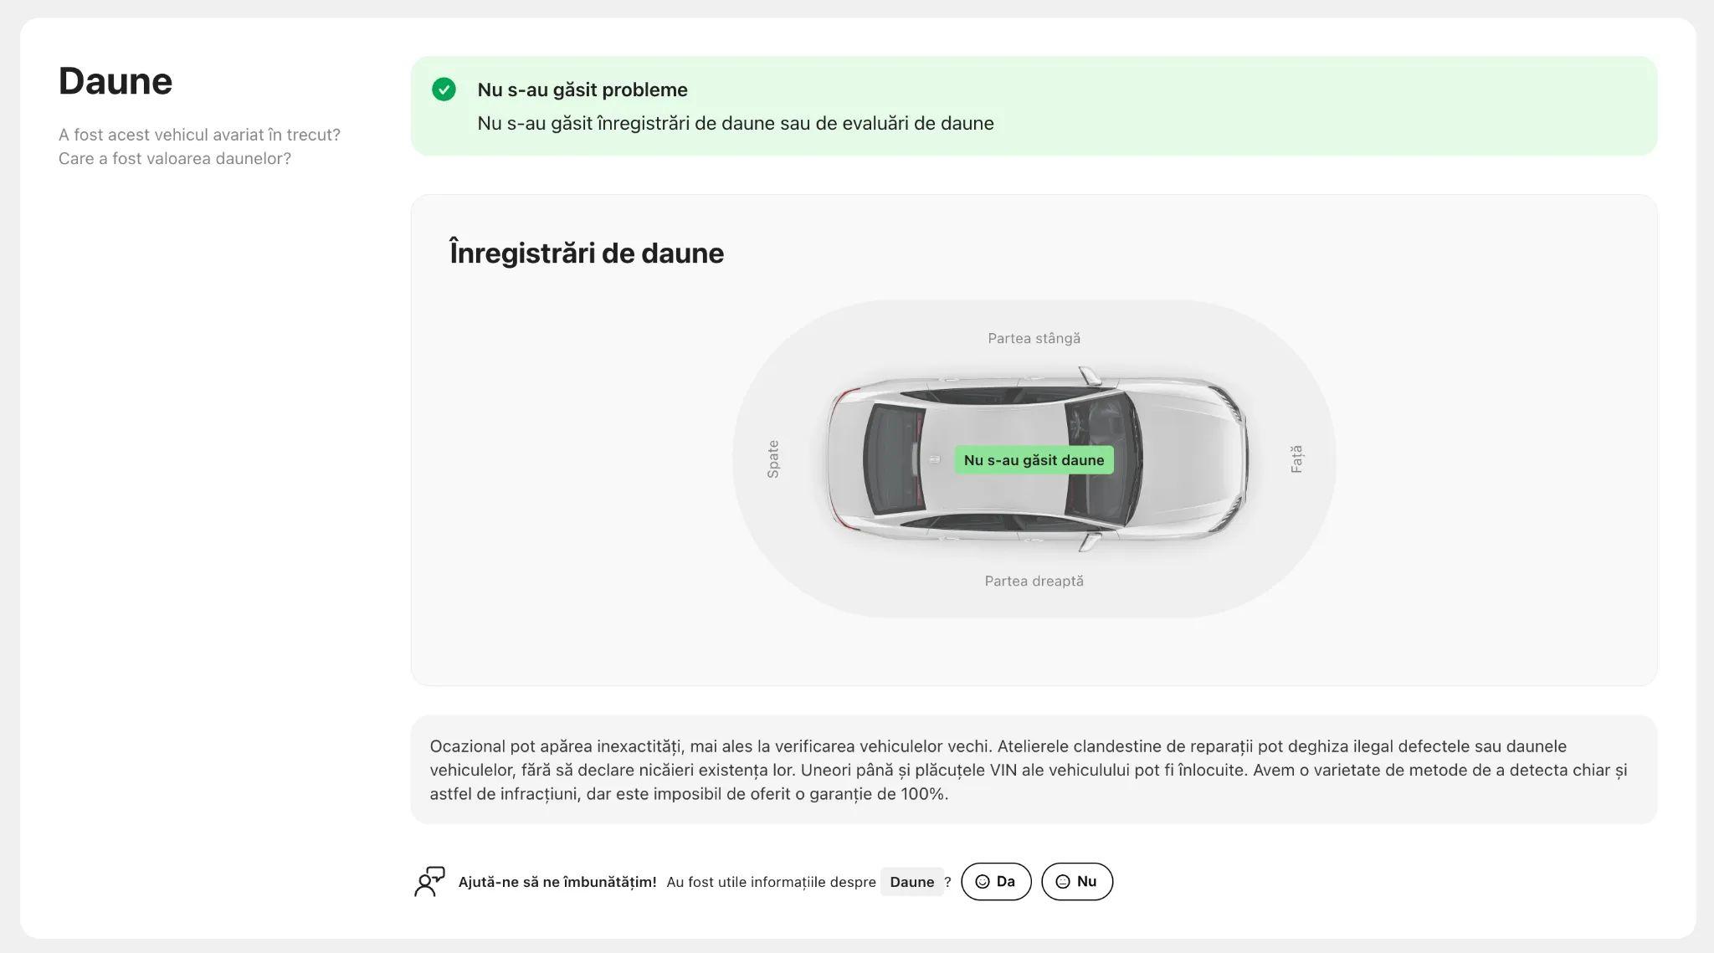Select the 'Nu s-au găsit daune' green badge

1034,460
